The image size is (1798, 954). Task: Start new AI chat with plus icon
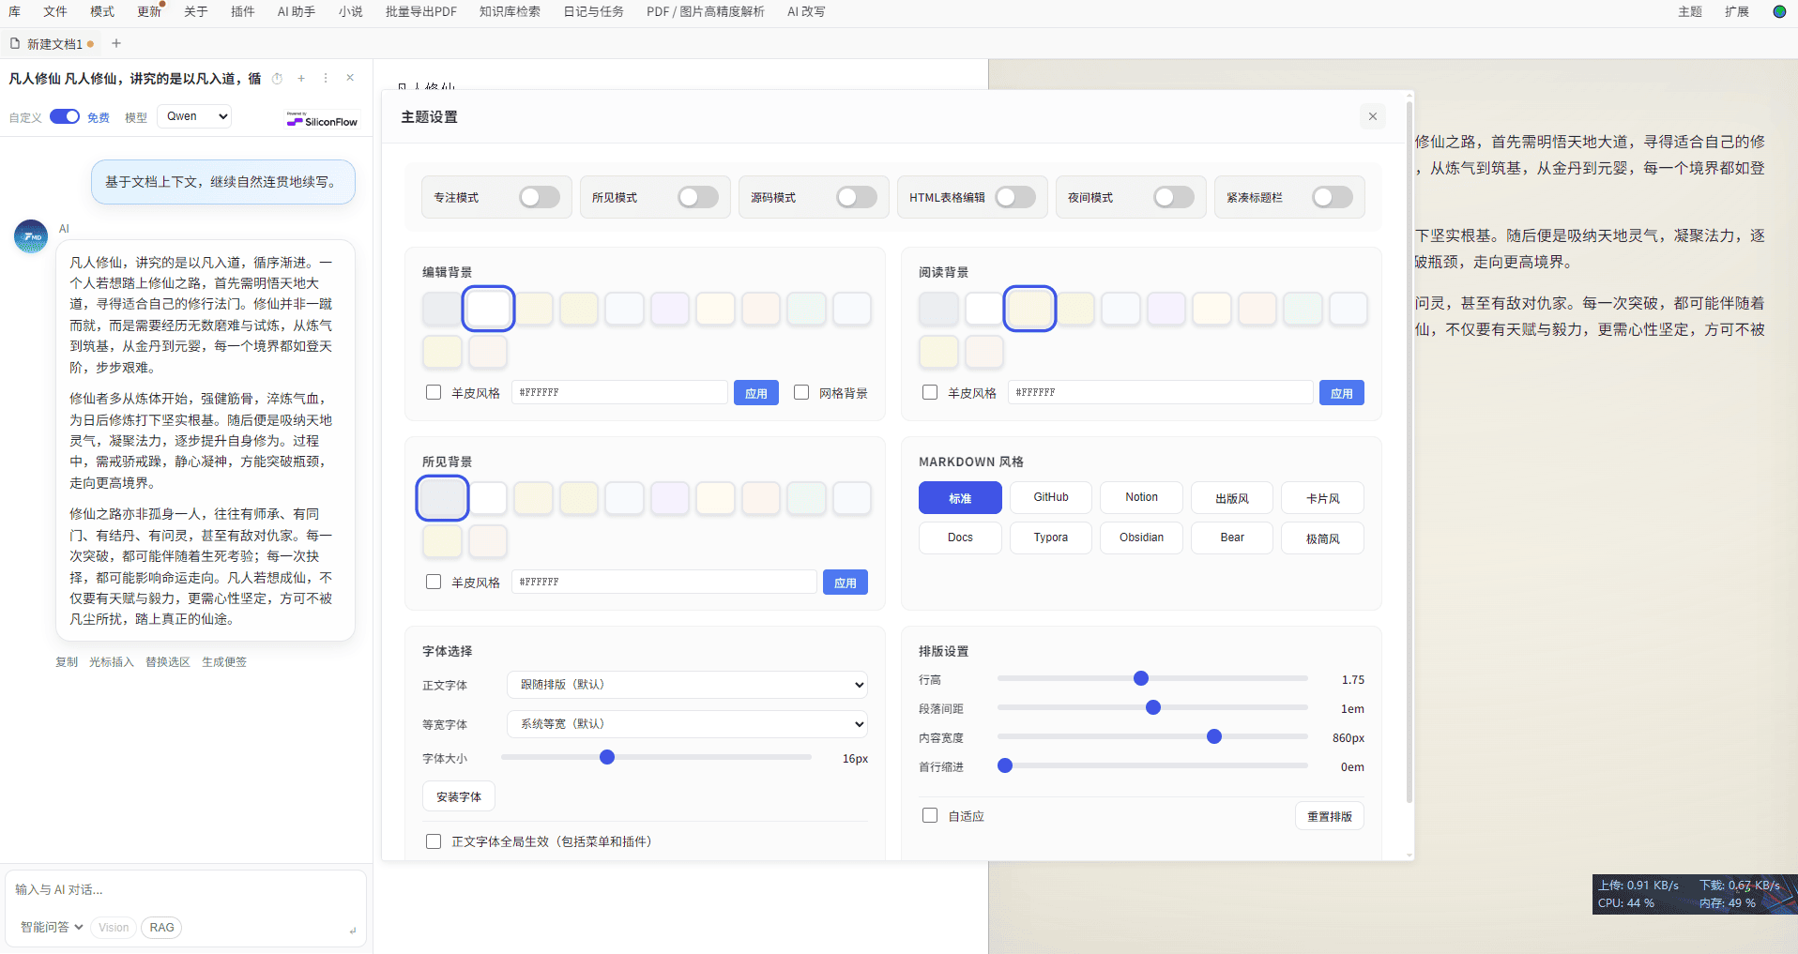coord(301,79)
